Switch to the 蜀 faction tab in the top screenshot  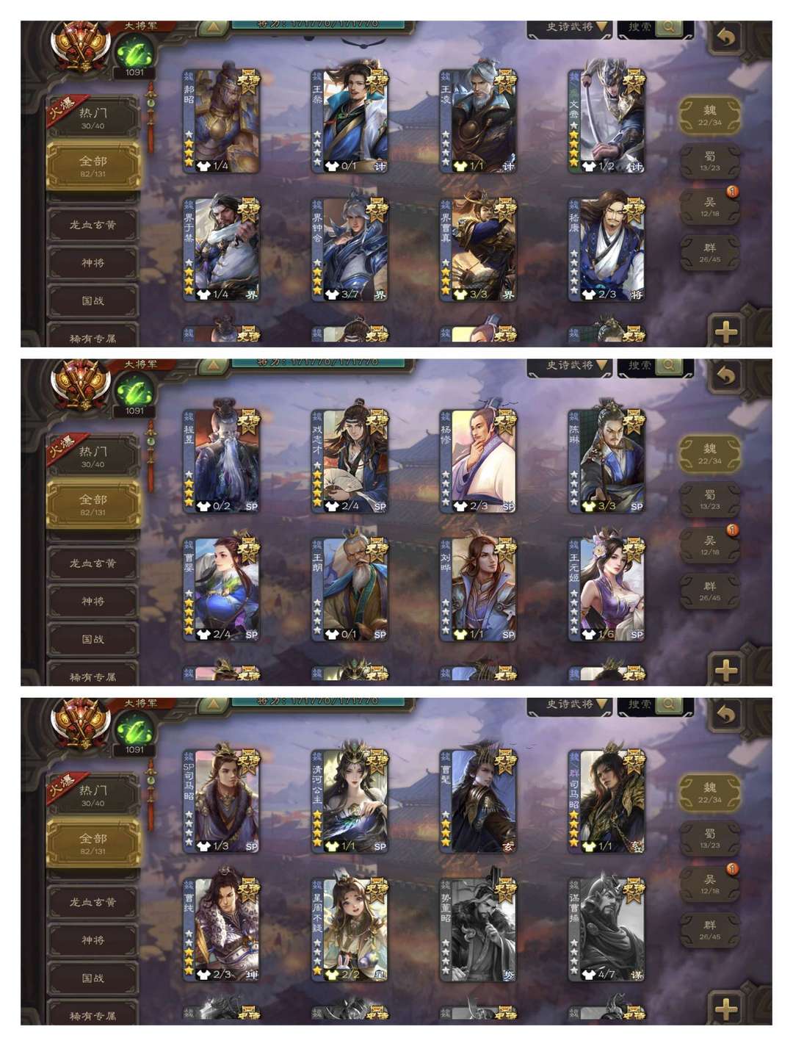pyautogui.click(x=709, y=162)
